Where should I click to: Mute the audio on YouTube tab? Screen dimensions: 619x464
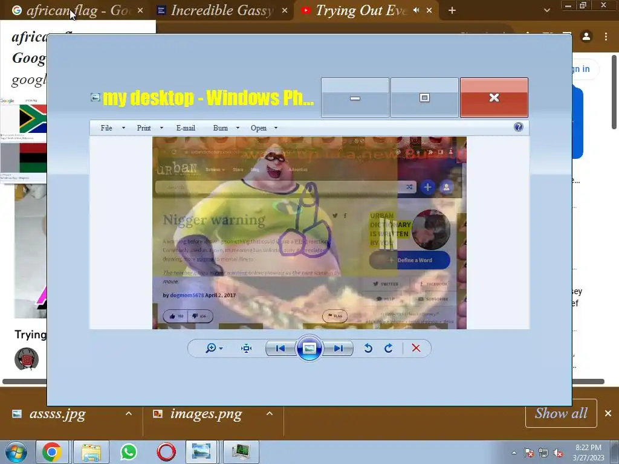click(x=416, y=10)
